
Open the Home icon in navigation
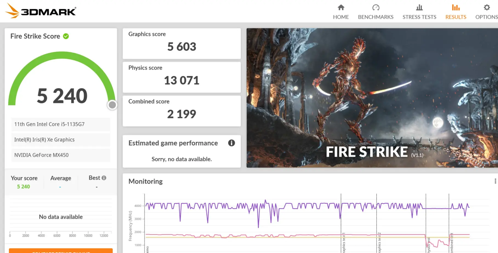pyautogui.click(x=341, y=7)
